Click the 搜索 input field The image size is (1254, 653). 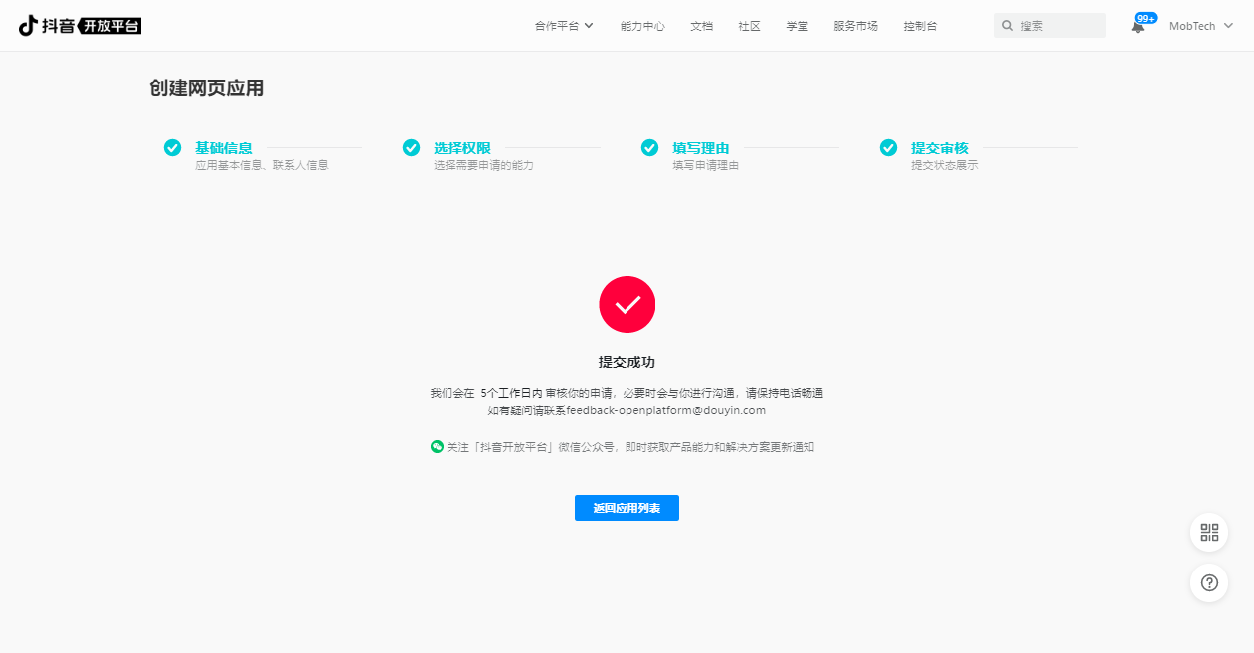point(1050,26)
